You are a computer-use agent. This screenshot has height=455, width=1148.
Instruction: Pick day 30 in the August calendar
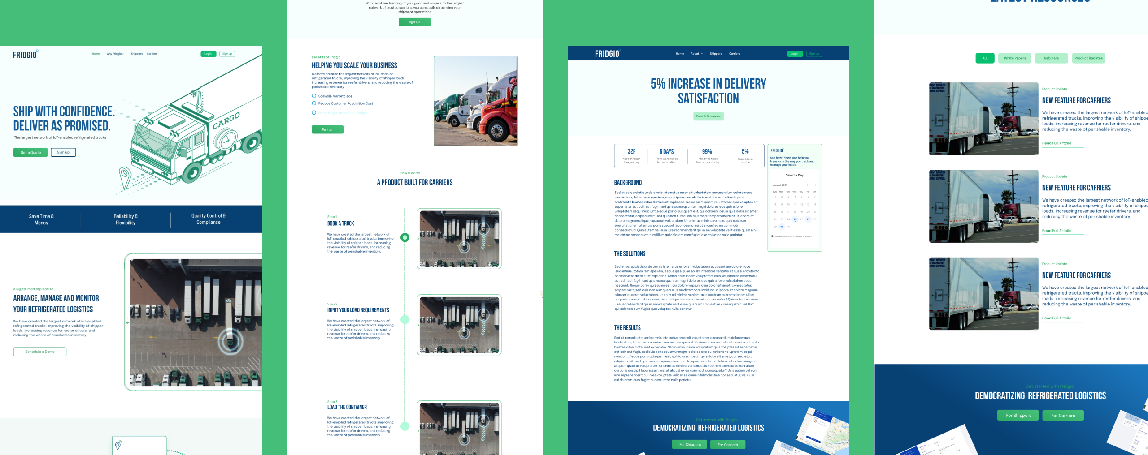pyautogui.click(x=782, y=227)
